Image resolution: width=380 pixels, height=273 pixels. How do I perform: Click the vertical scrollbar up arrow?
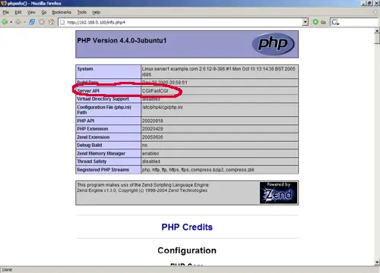[377, 30]
